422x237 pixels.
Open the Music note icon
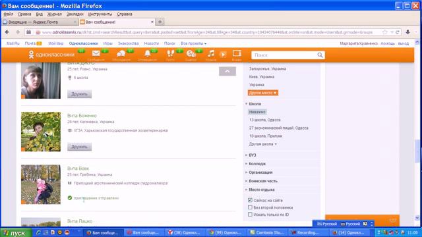(x=211, y=53)
